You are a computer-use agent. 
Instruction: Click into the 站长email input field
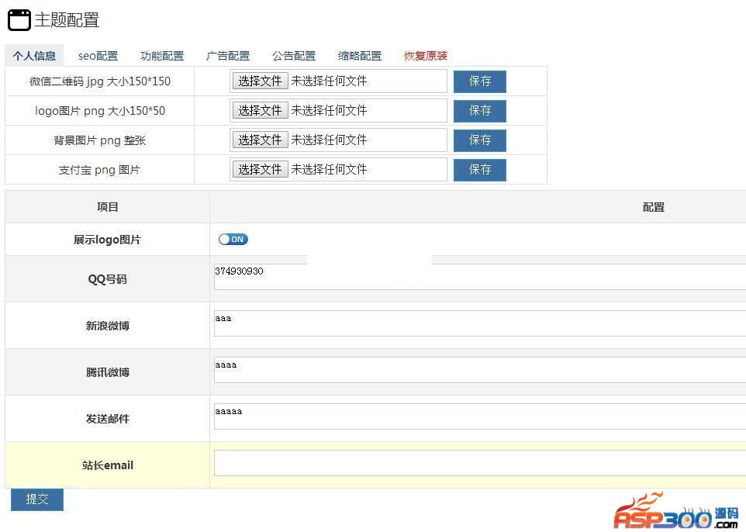[x=479, y=463]
